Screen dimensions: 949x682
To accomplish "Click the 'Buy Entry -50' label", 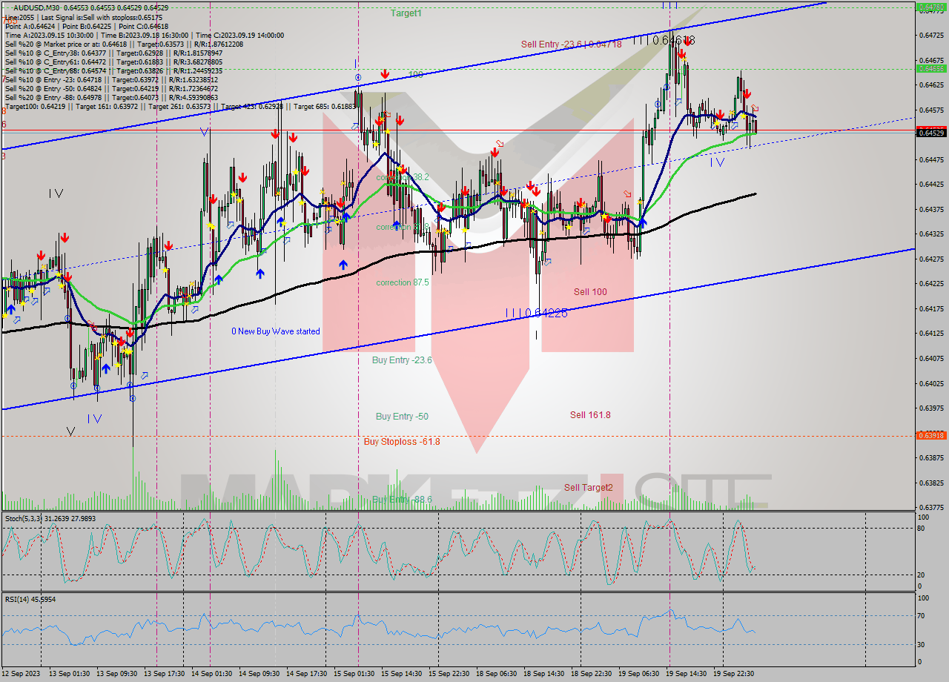I will [402, 417].
